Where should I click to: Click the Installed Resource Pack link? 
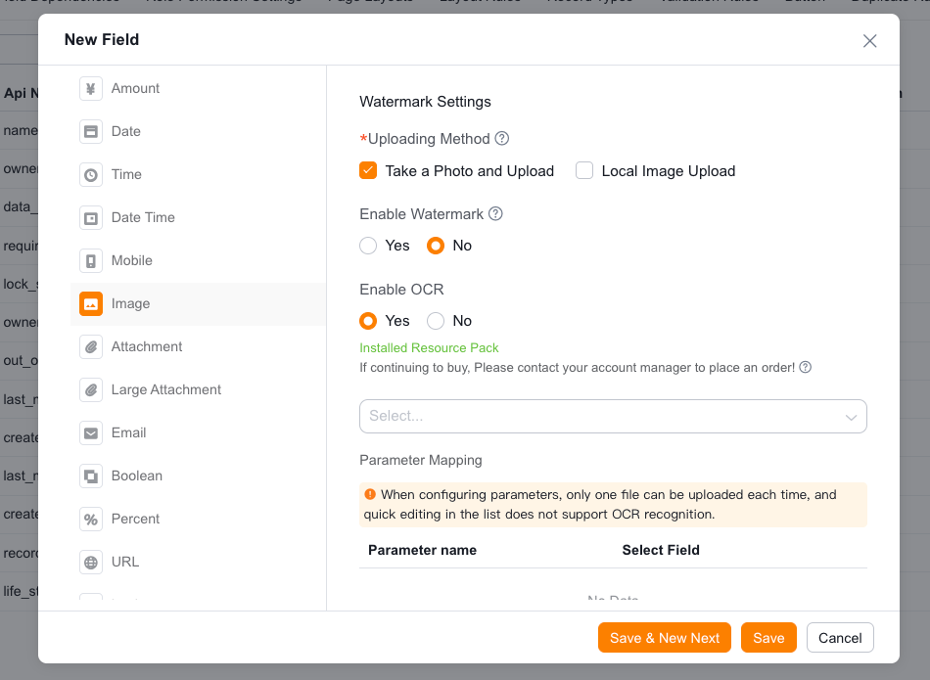tap(429, 348)
